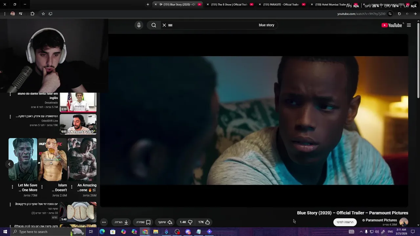The width and height of the screenshot is (420, 236).
Task: Open Microsoft Edge from taskbar
Action: (x=102, y=232)
